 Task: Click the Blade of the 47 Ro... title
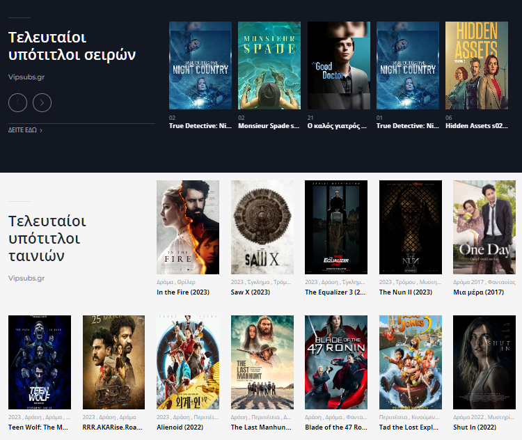pos(336,427)
